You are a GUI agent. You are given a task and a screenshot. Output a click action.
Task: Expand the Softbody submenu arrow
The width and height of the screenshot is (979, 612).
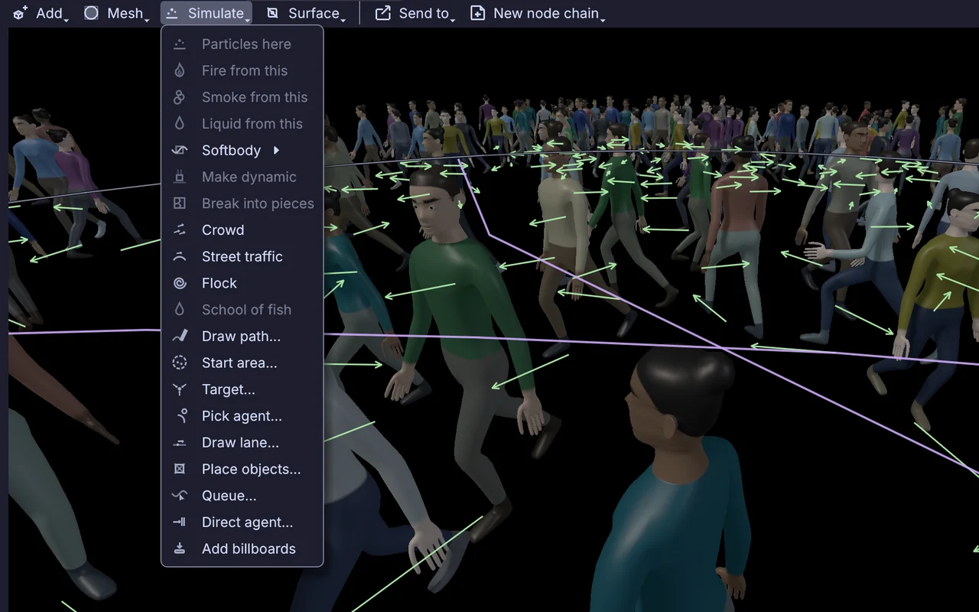click(276, 150)
